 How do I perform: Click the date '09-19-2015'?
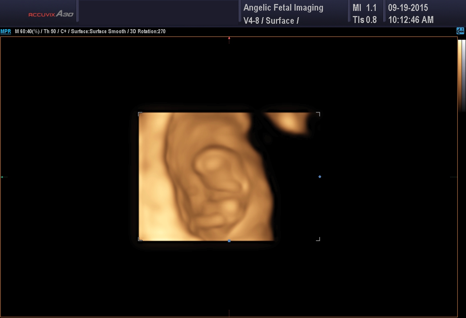(x=408, y=8)
